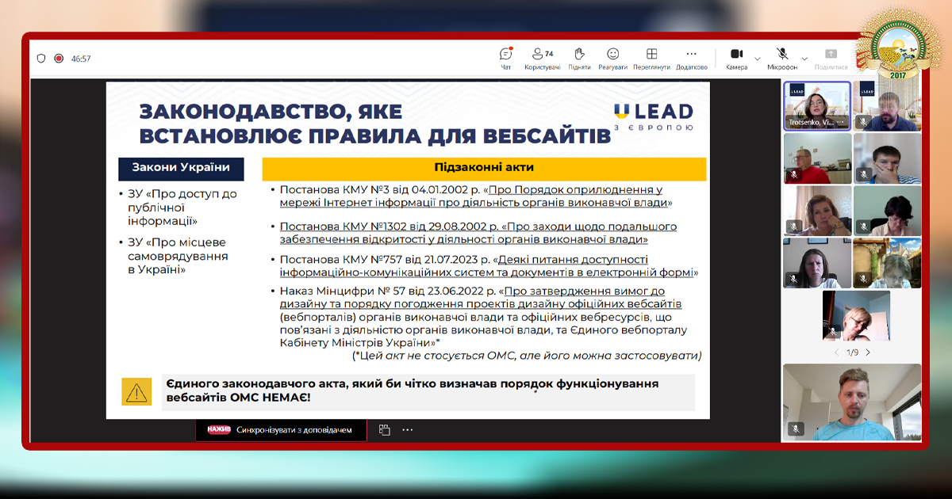Screen dimensions: 952x499
Task: Click muted mic icon on blue-shirt bottom tile
Action: 796,429
